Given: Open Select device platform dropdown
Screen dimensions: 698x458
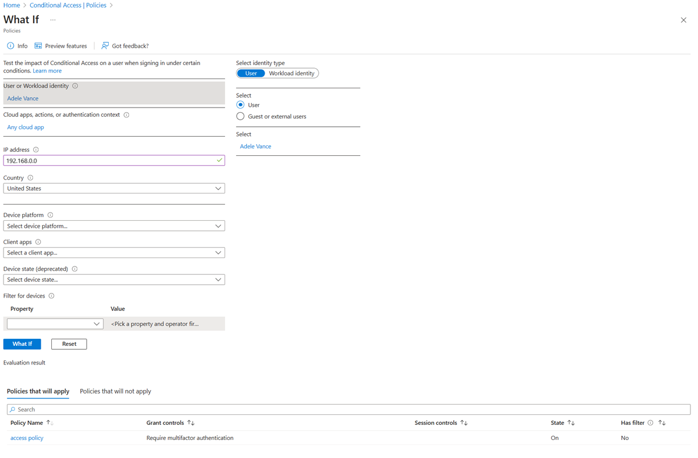Looking at the screenshot, I should (114, 226).
